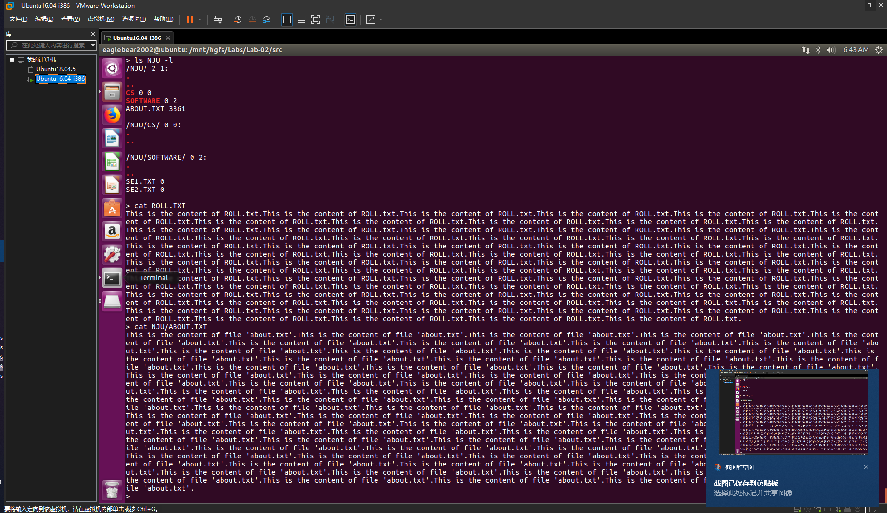Click the Unity mode icon

[330, 19]
